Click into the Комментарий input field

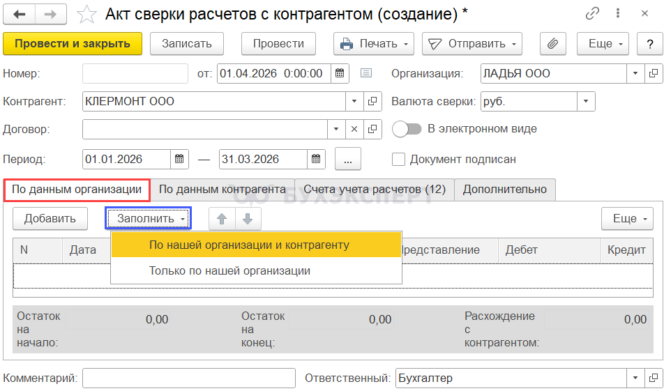tap(188, 378)
